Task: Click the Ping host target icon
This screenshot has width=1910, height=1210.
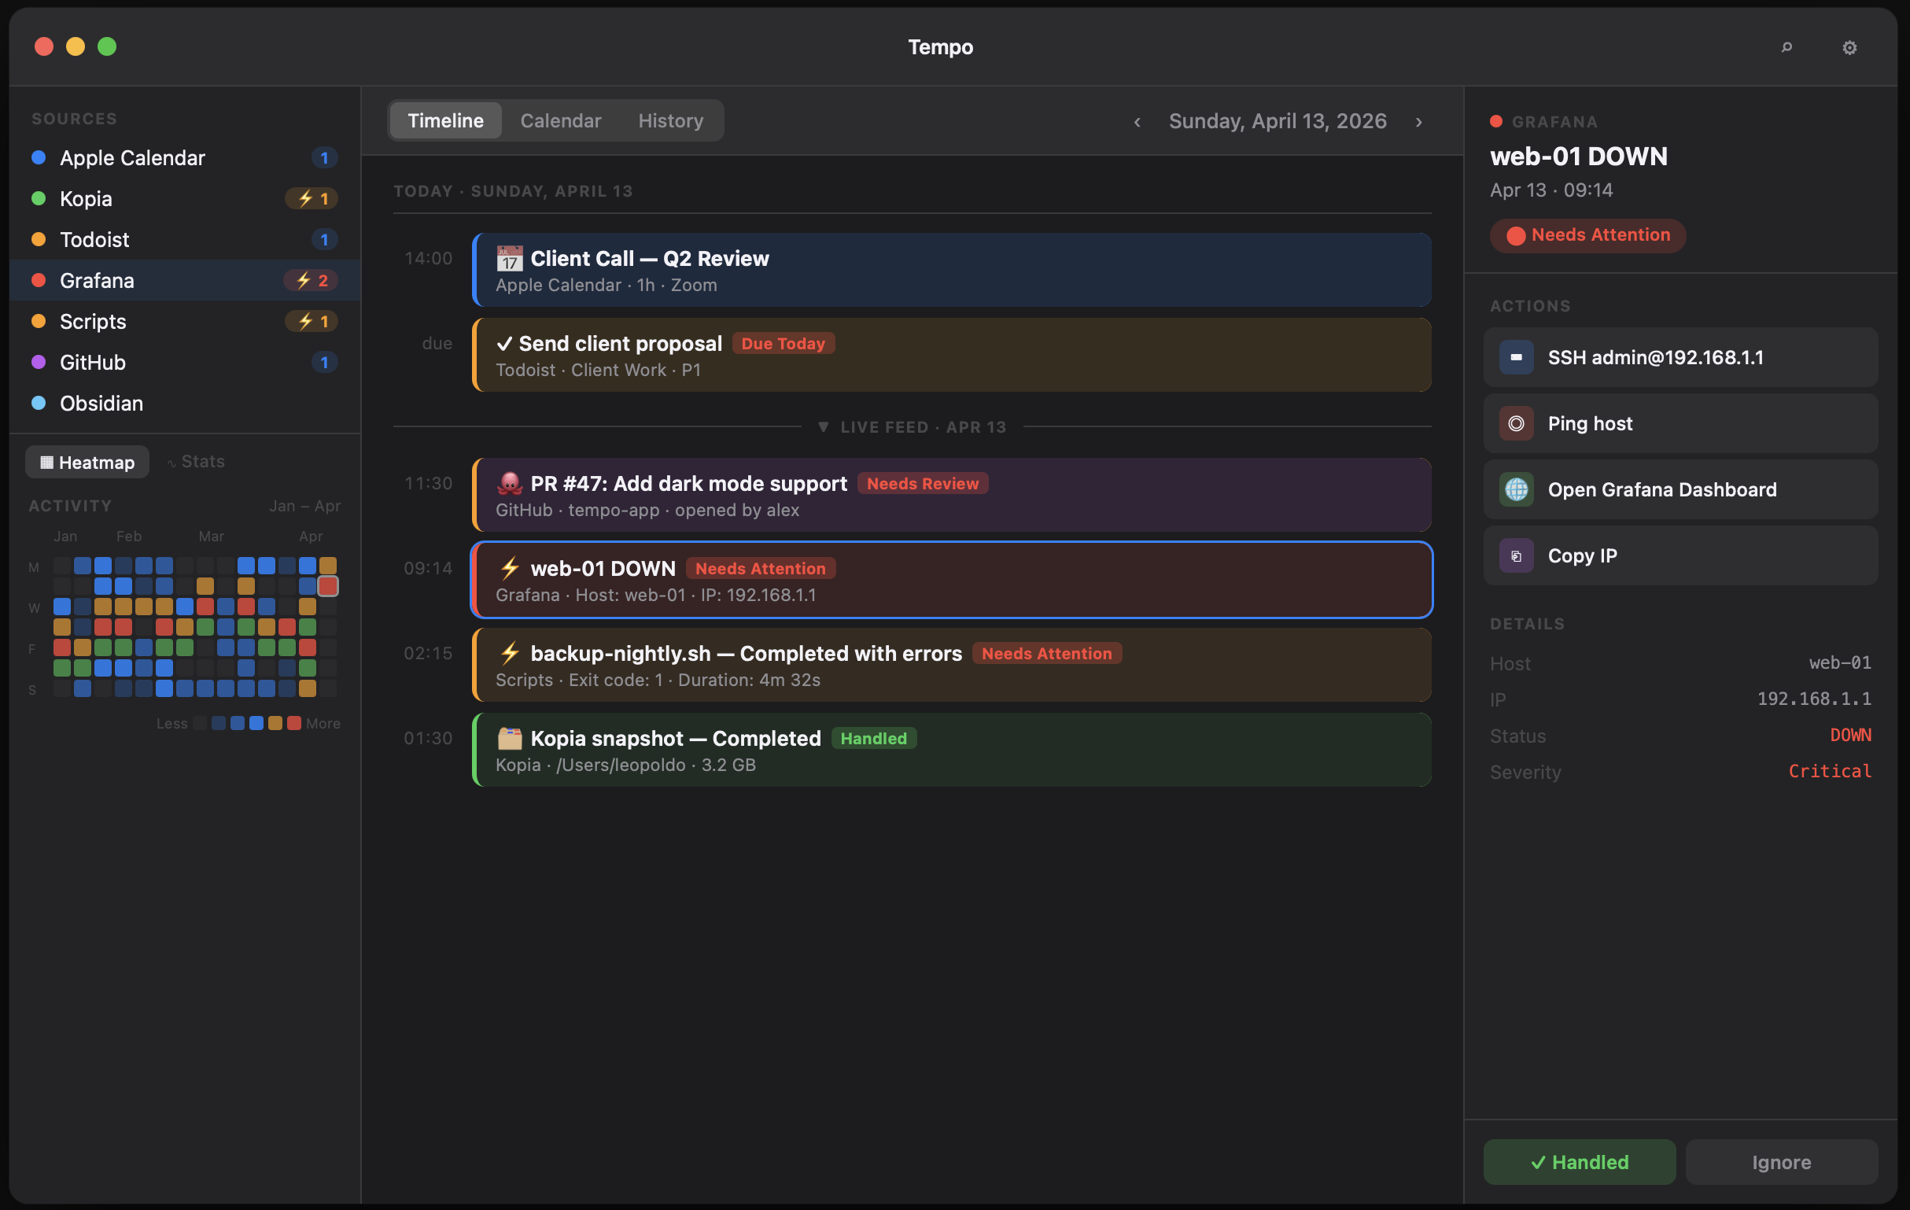Action: tap(1516, 424)
